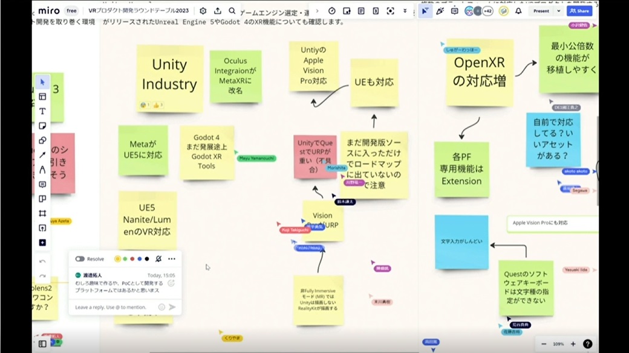Open the comment more options ellipsis

coord(172,258)
